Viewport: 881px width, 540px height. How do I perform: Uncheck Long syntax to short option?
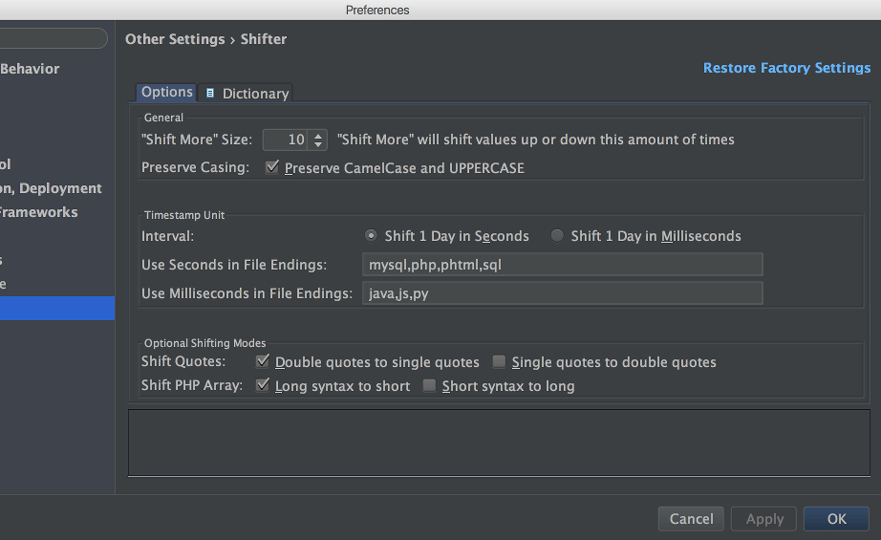263,385
